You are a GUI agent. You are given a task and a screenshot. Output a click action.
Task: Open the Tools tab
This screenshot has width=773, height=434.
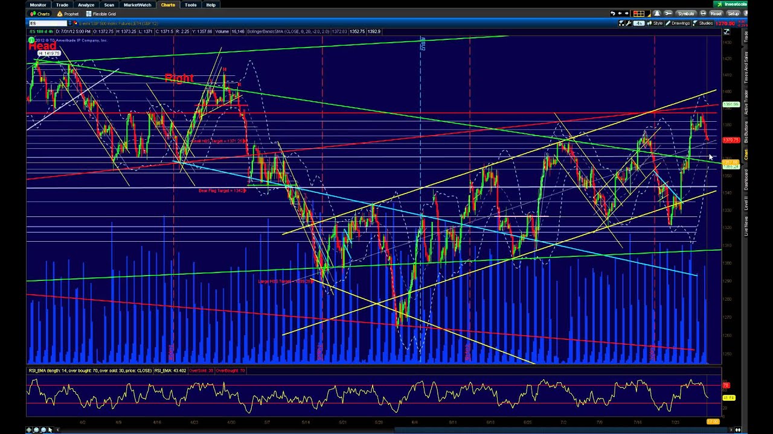pos(190,5)
